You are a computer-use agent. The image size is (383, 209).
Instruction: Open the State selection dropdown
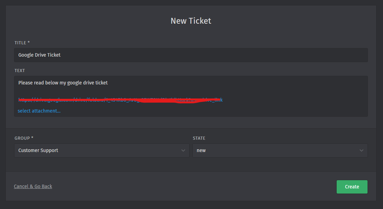click(280, 151)
